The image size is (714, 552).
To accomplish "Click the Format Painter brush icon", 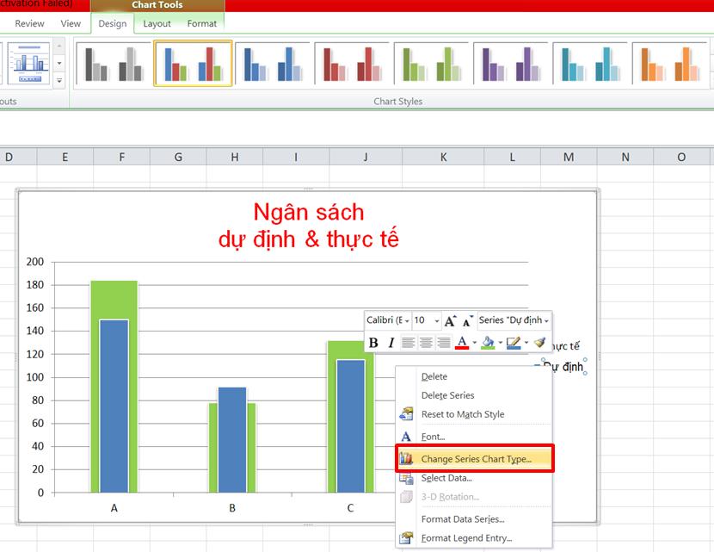I will 539,343.
